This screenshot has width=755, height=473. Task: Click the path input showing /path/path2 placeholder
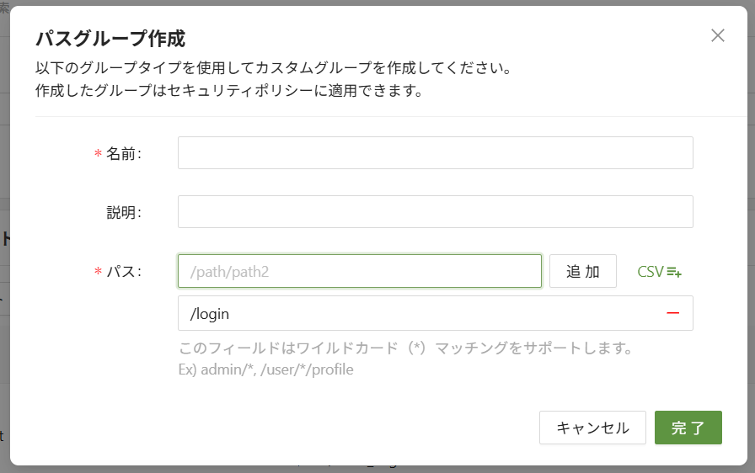pyautogui.click(x=359, y=271)
